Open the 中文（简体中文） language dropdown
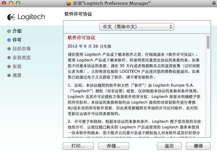The image size is (217, 155). [x=137, y=27]
